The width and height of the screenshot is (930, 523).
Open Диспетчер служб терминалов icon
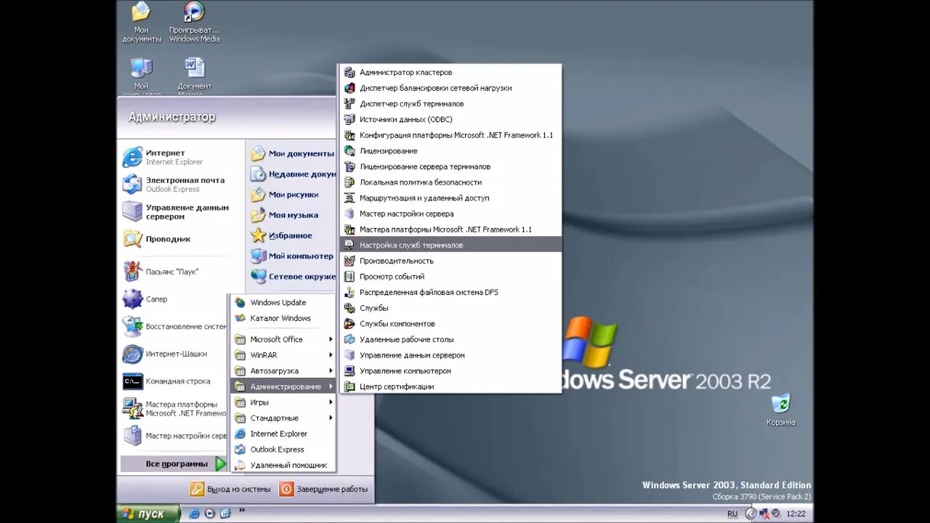click(349, 103)
